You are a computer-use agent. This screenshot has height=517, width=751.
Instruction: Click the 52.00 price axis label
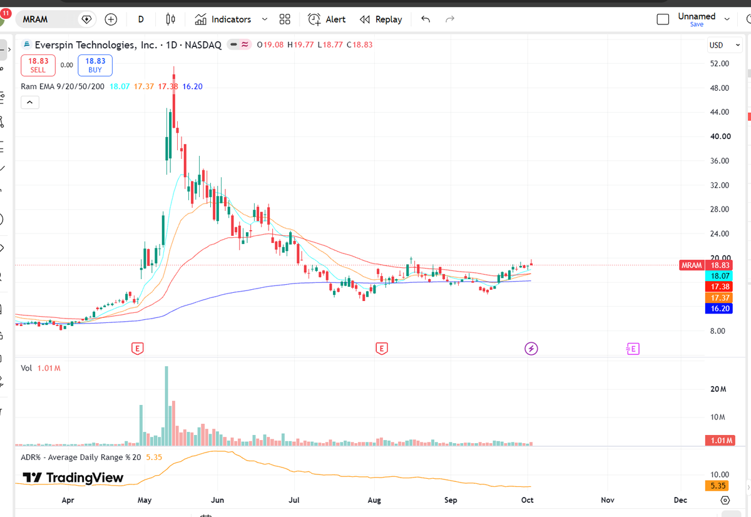tap(720, 63)
